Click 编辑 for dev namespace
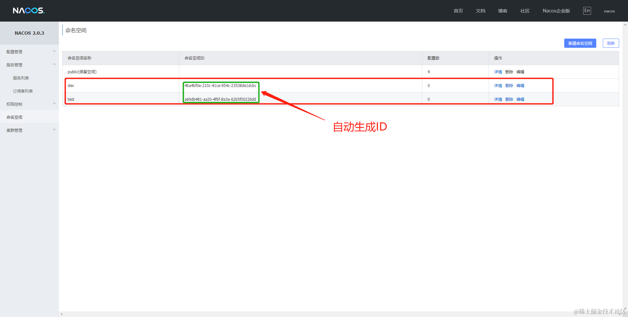This screenshot has height=317, width=628. point(520,85)
